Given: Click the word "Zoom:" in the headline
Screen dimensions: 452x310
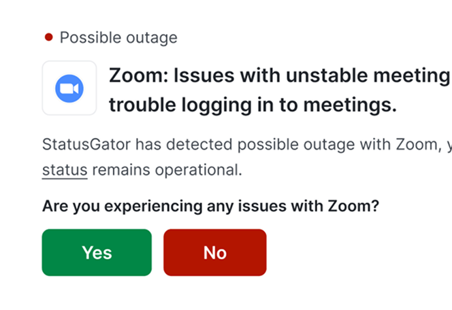Looking at the screenshot, I should pyautogui.click(x=135, y=76).
